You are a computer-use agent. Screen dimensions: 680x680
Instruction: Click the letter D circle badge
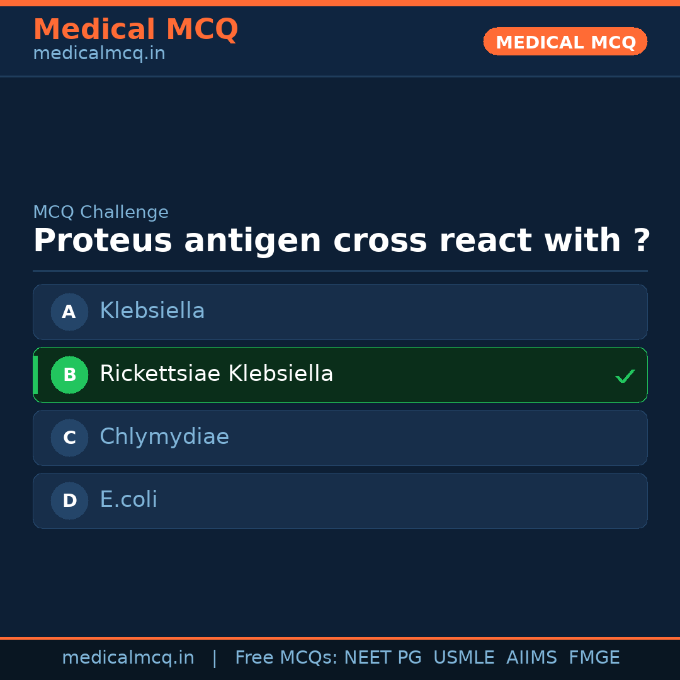69,501
